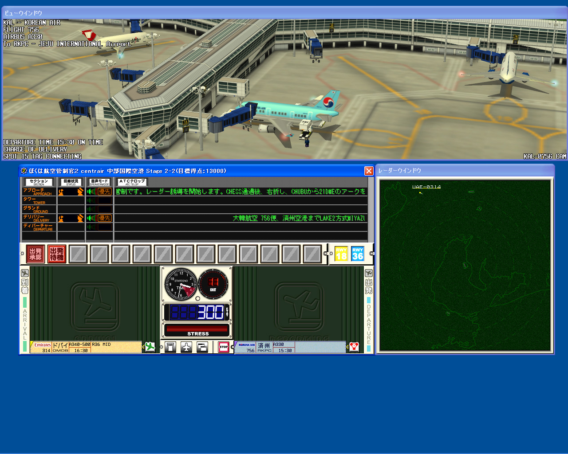Select the ディパーチャー DEPARTURE section
The image size is (568, 454).
click(x=39, y=227)
